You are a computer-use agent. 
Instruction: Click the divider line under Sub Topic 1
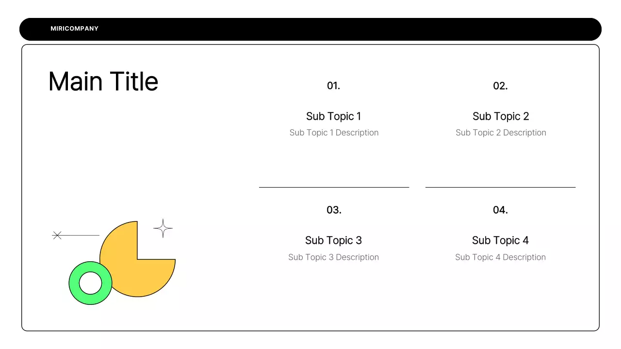coord(334,187)
